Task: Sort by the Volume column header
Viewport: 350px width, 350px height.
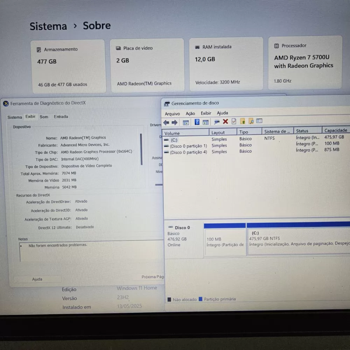Action: point(186,133)
